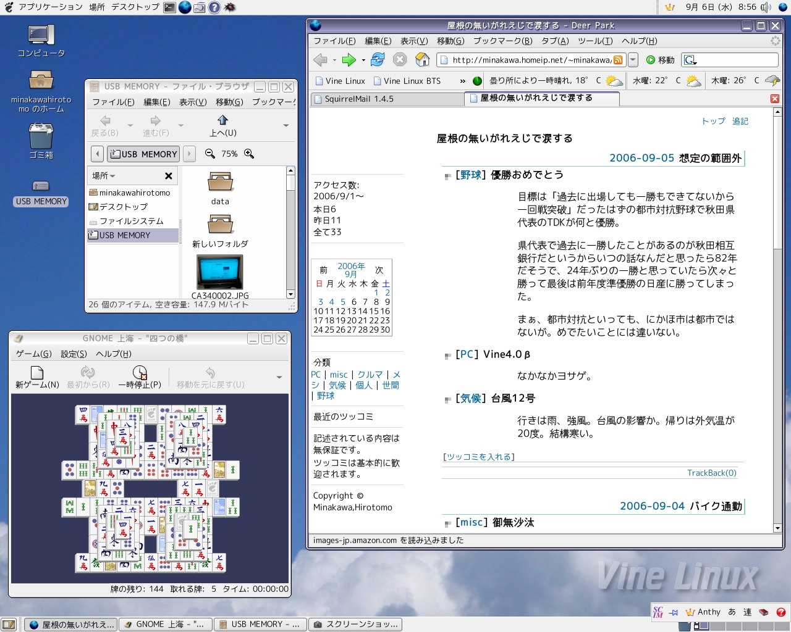Click the RSS feed icon in address bar
Screen dimensions: 791x632
pyautogui.click(x=618, y=60)
